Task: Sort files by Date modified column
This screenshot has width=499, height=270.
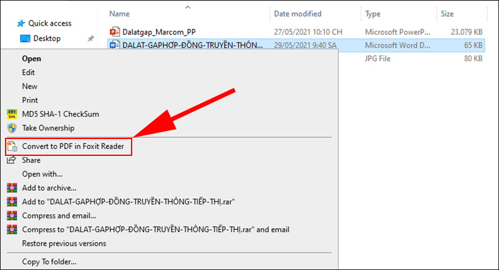Action: [298, 13]
